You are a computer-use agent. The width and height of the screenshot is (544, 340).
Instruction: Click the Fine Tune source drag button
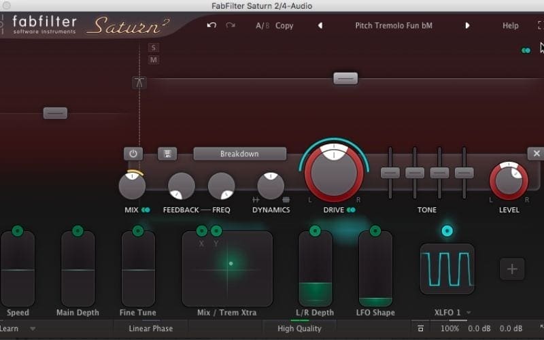138,231
